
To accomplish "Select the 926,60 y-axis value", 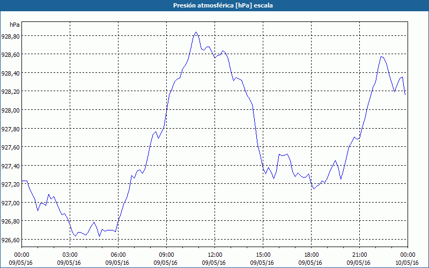I will point(10,240).
